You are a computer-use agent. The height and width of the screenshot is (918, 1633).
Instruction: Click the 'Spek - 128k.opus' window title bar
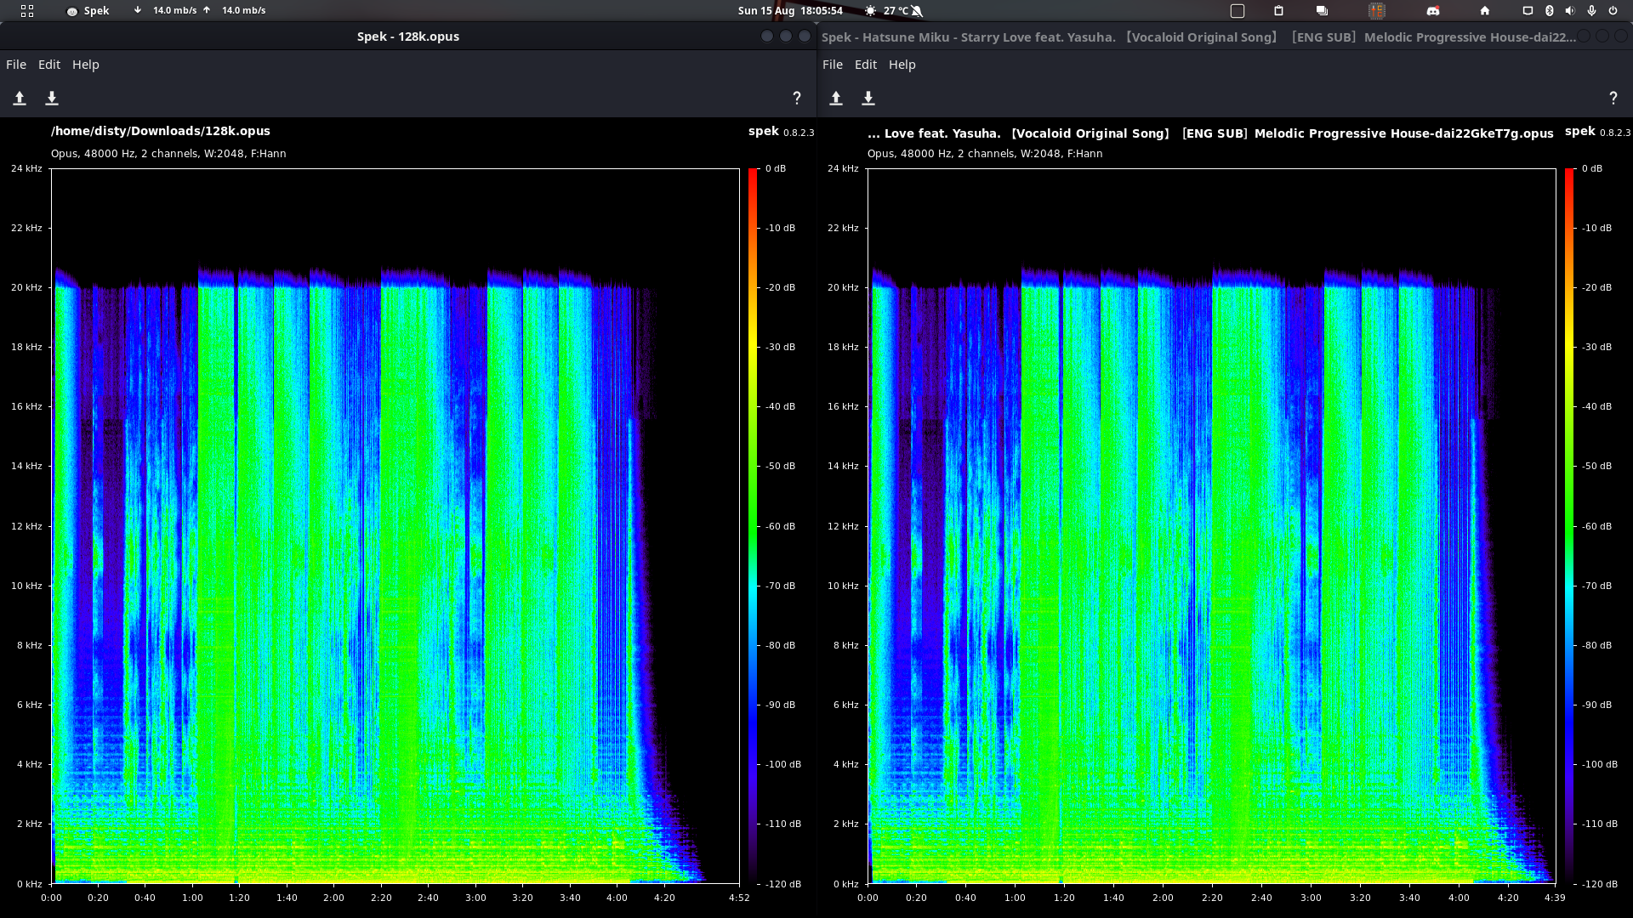[408, 37]
